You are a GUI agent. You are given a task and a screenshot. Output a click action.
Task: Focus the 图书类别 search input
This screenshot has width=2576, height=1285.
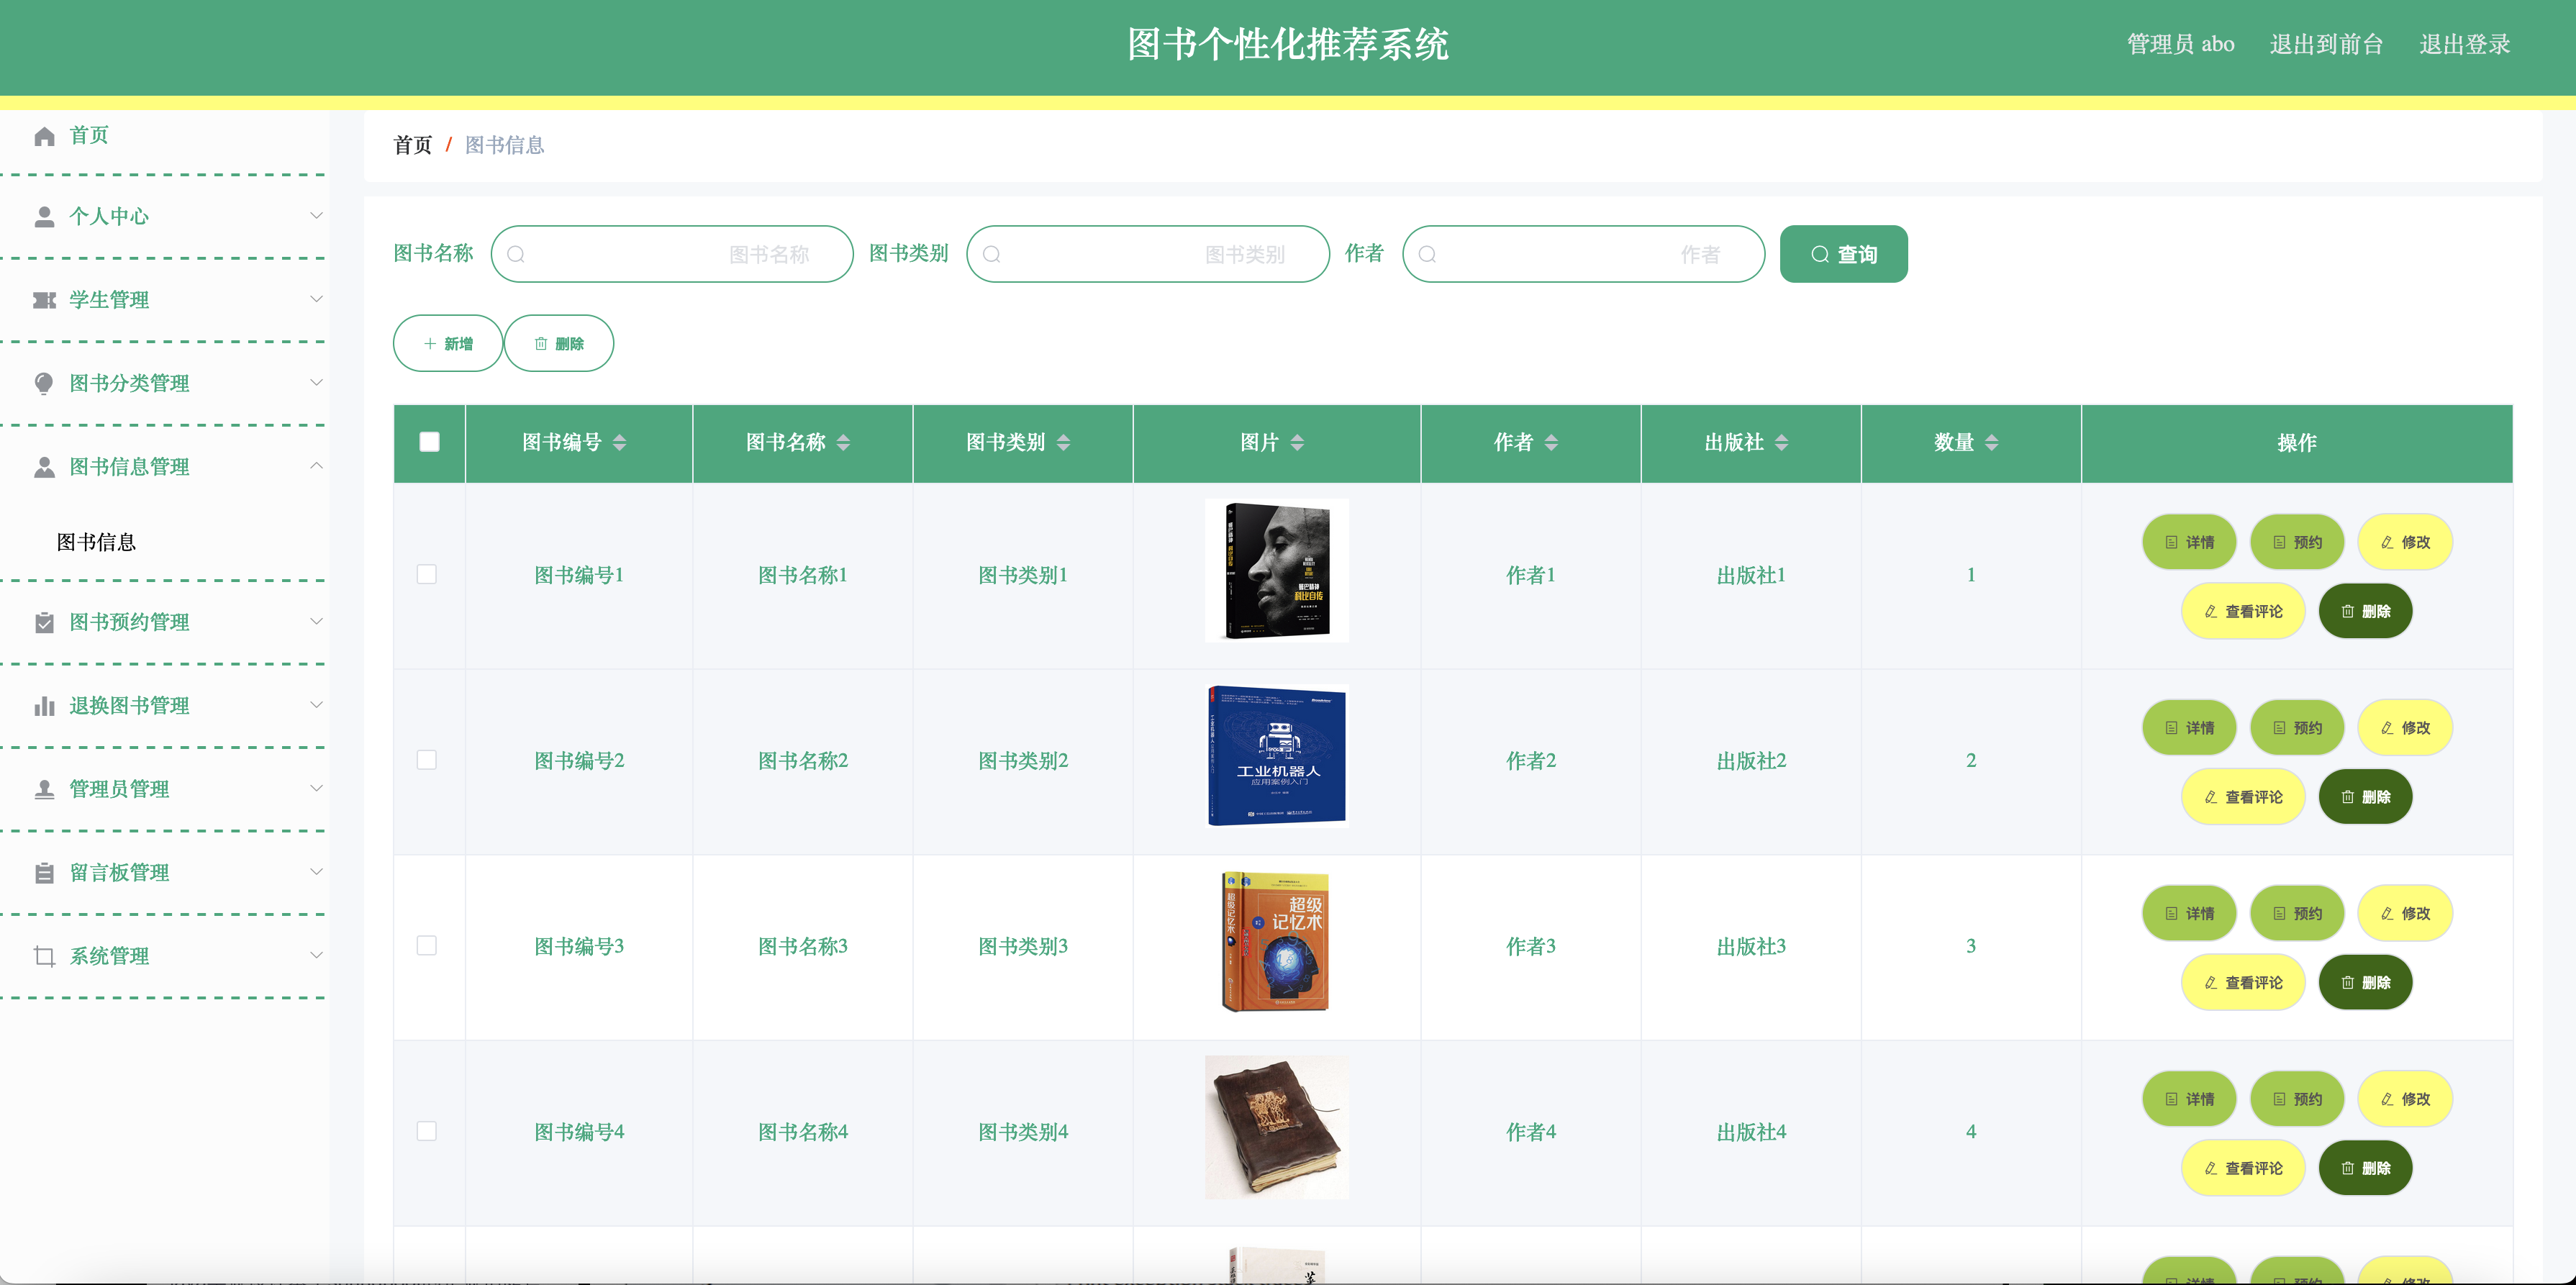tap(1148, 255)
